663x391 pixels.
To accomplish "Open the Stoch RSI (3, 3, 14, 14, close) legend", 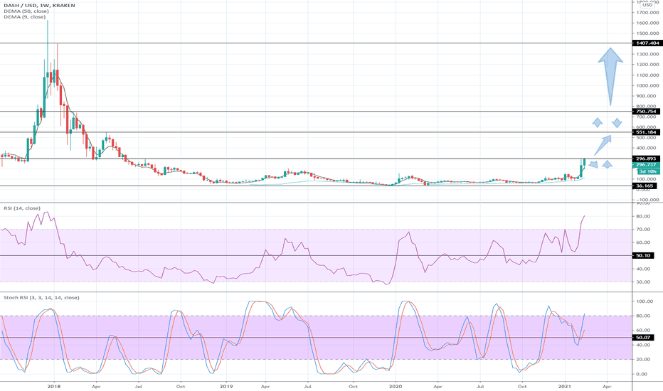I will [41, 298].
